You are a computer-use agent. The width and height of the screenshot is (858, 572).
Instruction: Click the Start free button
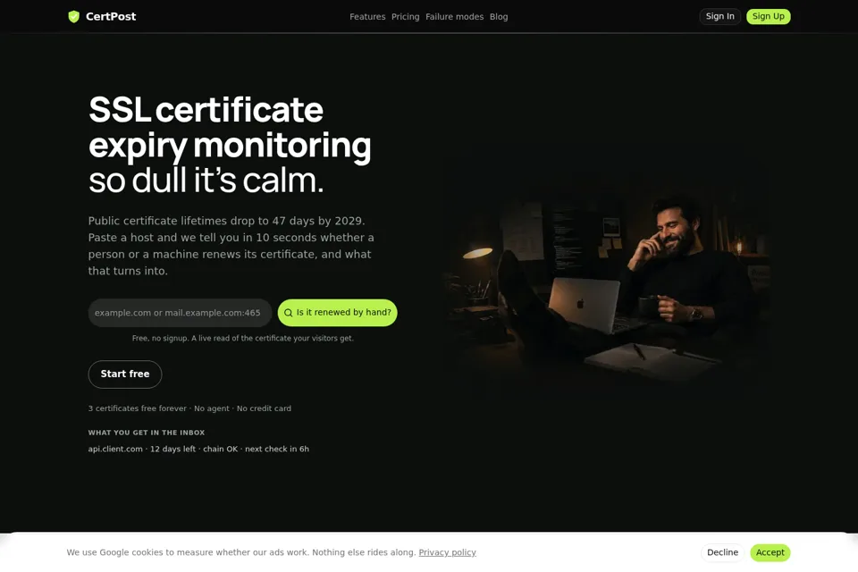pyautogui.click(x=125, y=374)
